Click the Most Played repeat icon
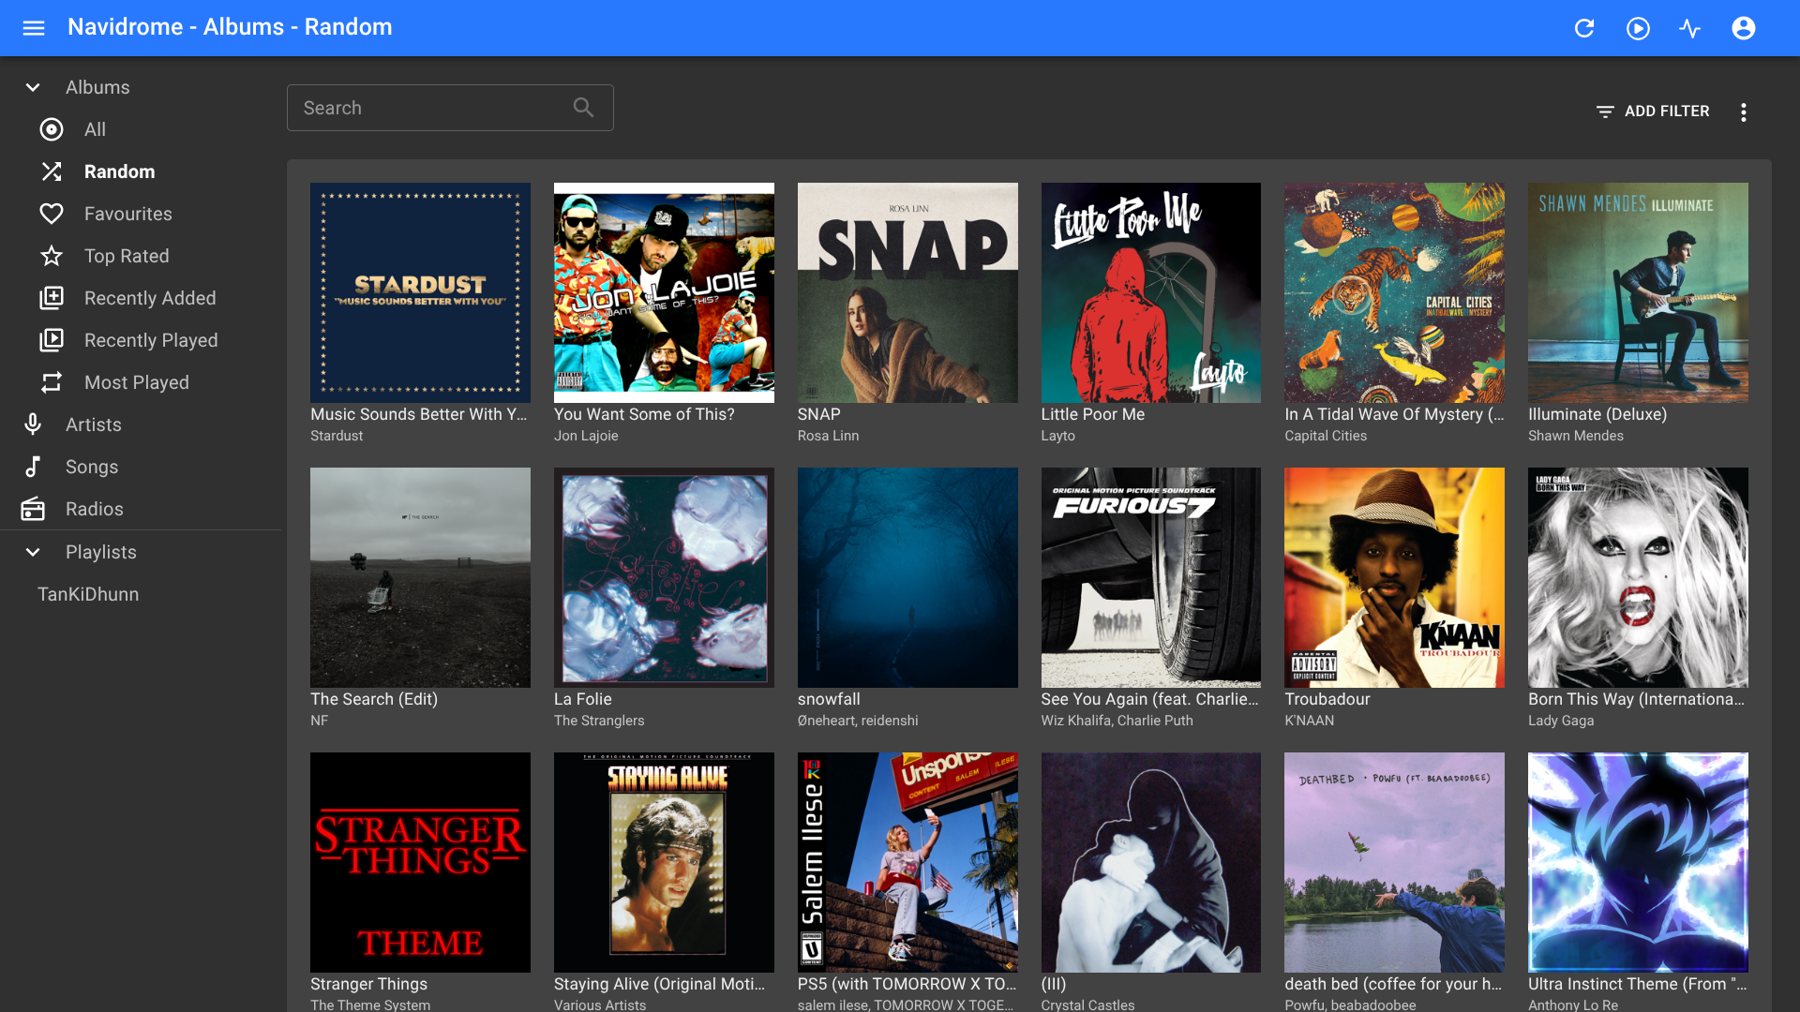Image resolution: width=1800 pixels, height=1012 pixels. [x=52, y=382]
